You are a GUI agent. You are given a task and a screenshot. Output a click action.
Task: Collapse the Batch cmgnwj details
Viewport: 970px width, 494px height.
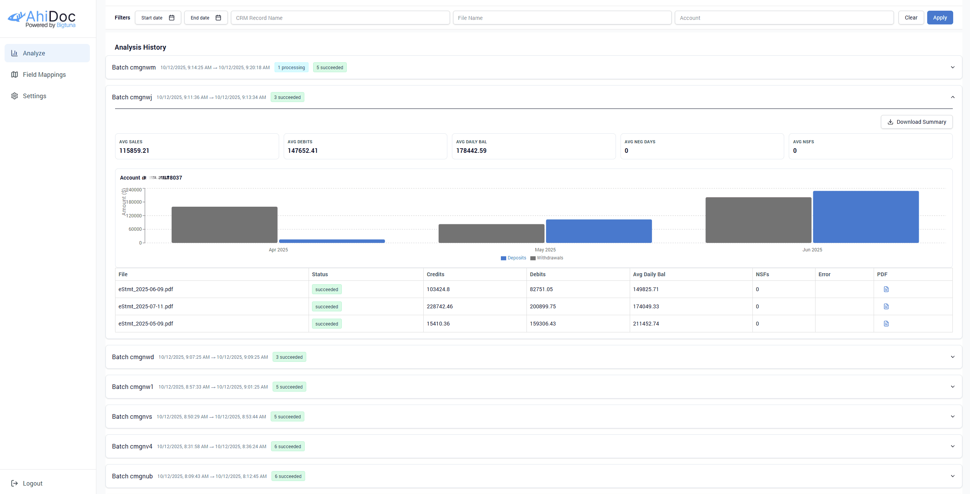pos(953,97)
